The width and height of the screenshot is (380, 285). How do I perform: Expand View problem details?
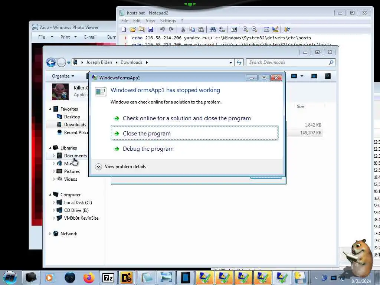click(121, 167)
